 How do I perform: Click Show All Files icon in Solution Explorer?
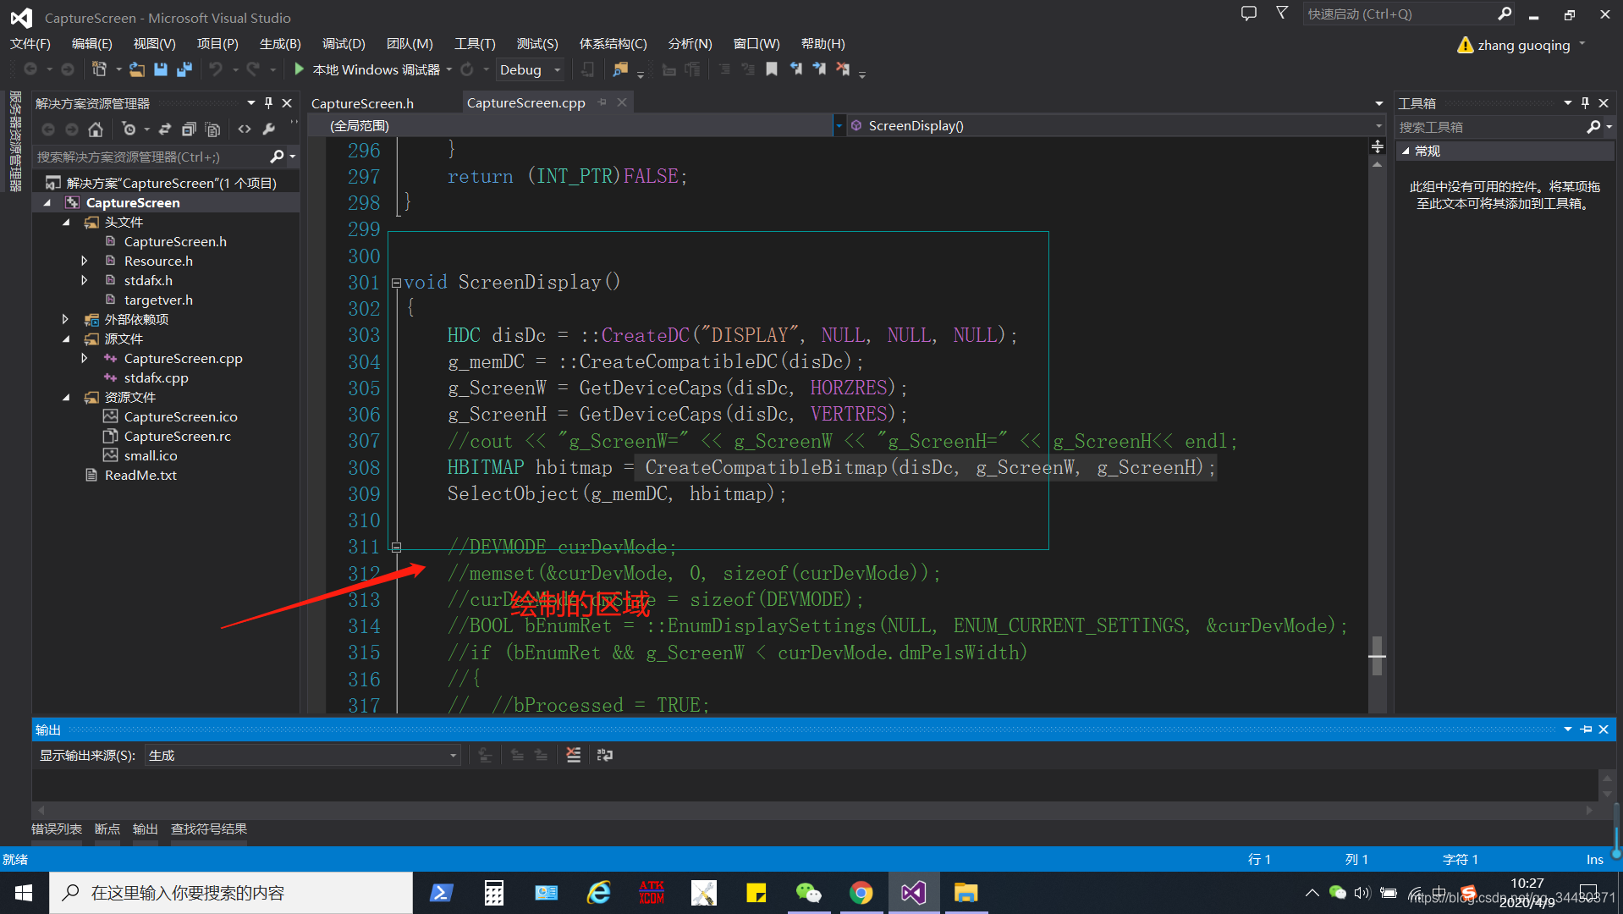[x=213, y=129]
